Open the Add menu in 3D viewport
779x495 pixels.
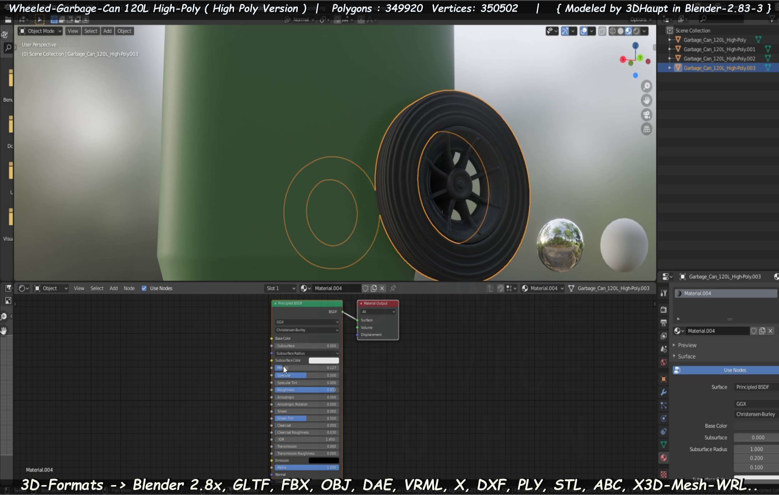[x=107, y=31]
